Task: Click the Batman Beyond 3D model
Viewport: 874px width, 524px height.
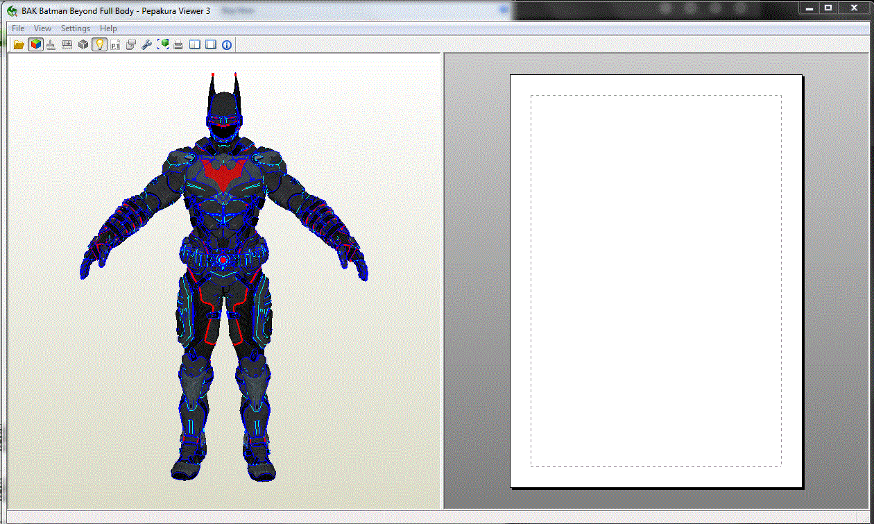Action: point(224,278)
